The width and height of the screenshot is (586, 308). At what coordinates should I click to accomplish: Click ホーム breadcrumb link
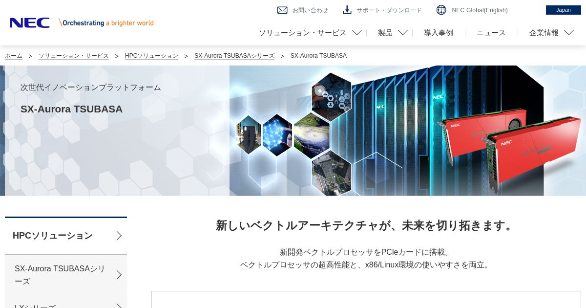pyautogui.click(x=14, y=56)
